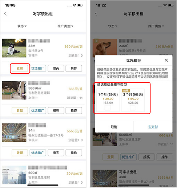
Task: Expand the 状态 dropdown on the right screen
Action: point(112,26)
